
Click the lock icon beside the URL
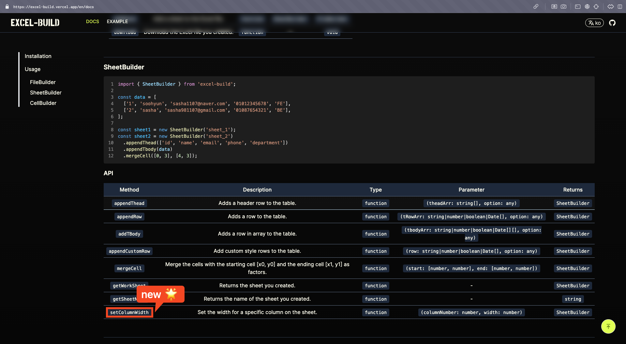pos(7,7)
